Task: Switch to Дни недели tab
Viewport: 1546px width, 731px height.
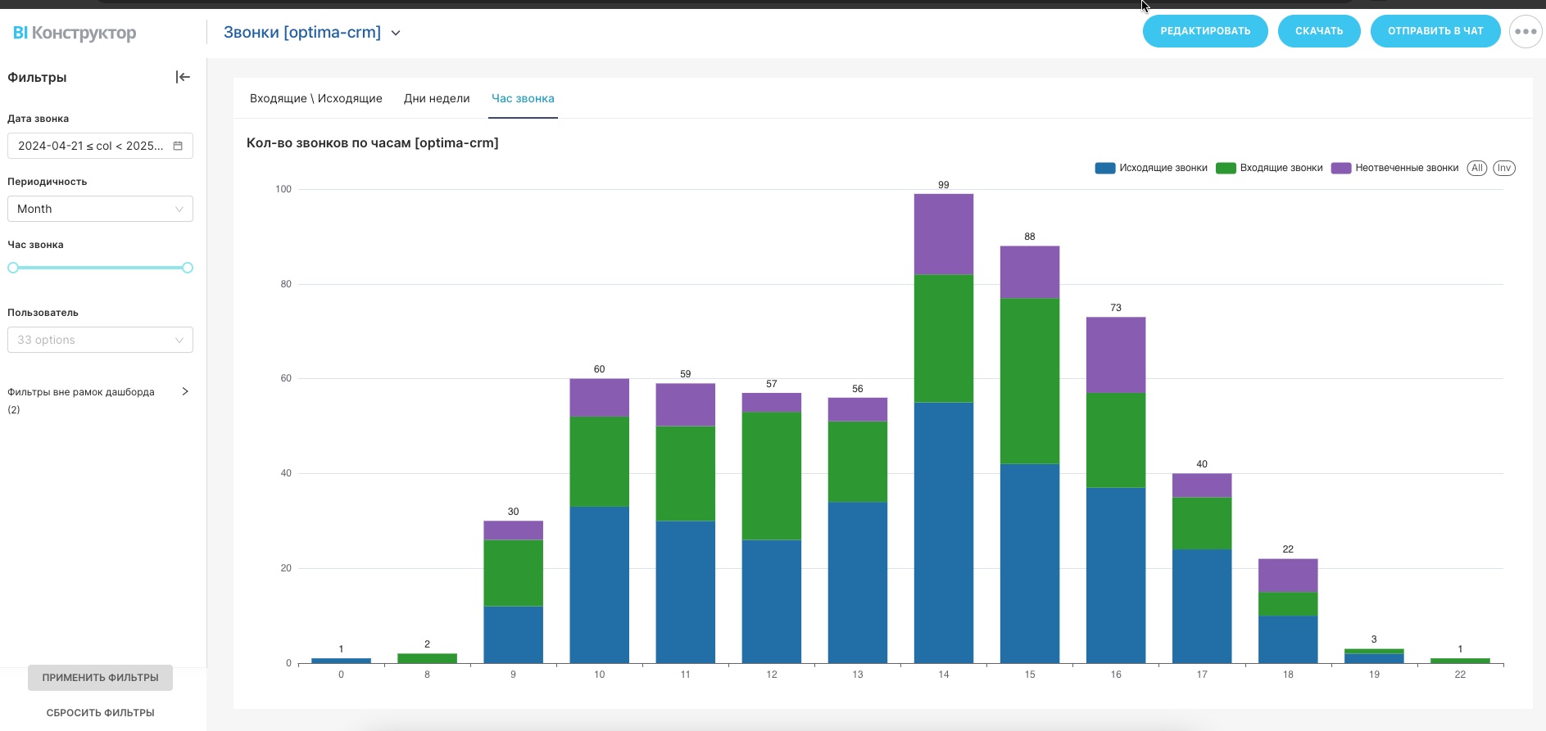Action: coord(437,98)
